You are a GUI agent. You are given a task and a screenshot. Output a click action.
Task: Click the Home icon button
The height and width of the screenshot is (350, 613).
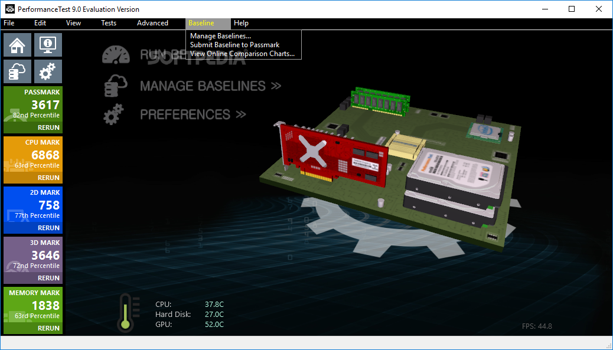tap(18, 45)
